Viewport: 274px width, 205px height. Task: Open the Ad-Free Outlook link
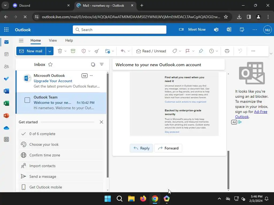tap(251, 114)
